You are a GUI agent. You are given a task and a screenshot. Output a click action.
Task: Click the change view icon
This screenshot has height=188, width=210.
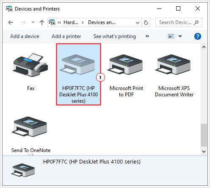[171, 36]
